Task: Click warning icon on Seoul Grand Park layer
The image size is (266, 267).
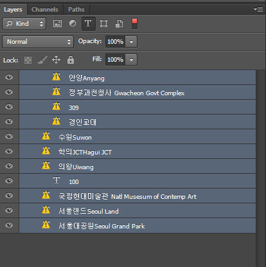Action: click(46, 225)
